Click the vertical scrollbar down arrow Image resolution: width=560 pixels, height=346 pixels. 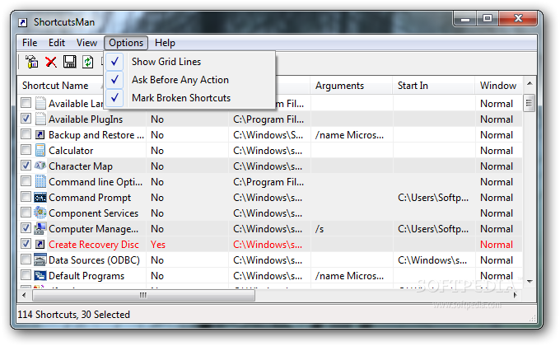click(530, 282)
